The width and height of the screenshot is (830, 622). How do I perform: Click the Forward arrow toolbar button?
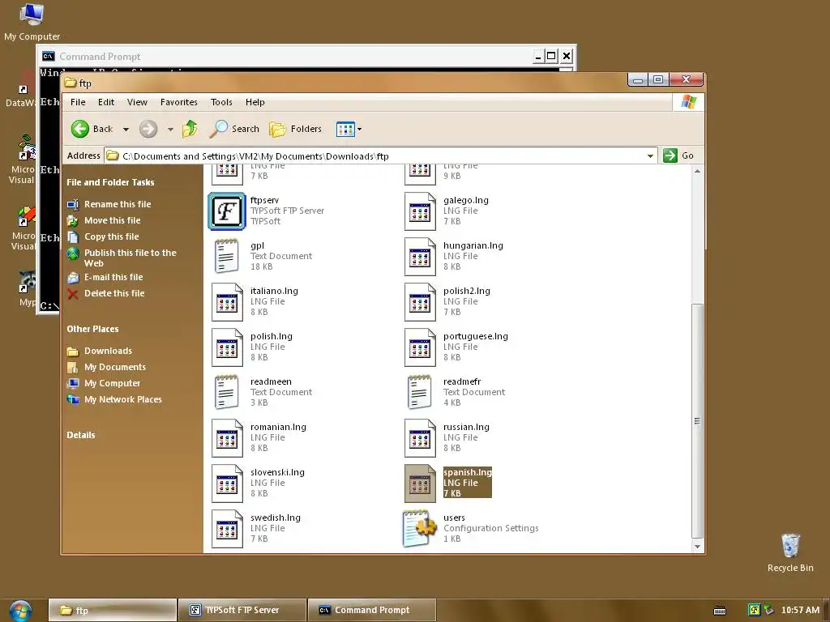[x=148, y=129]
